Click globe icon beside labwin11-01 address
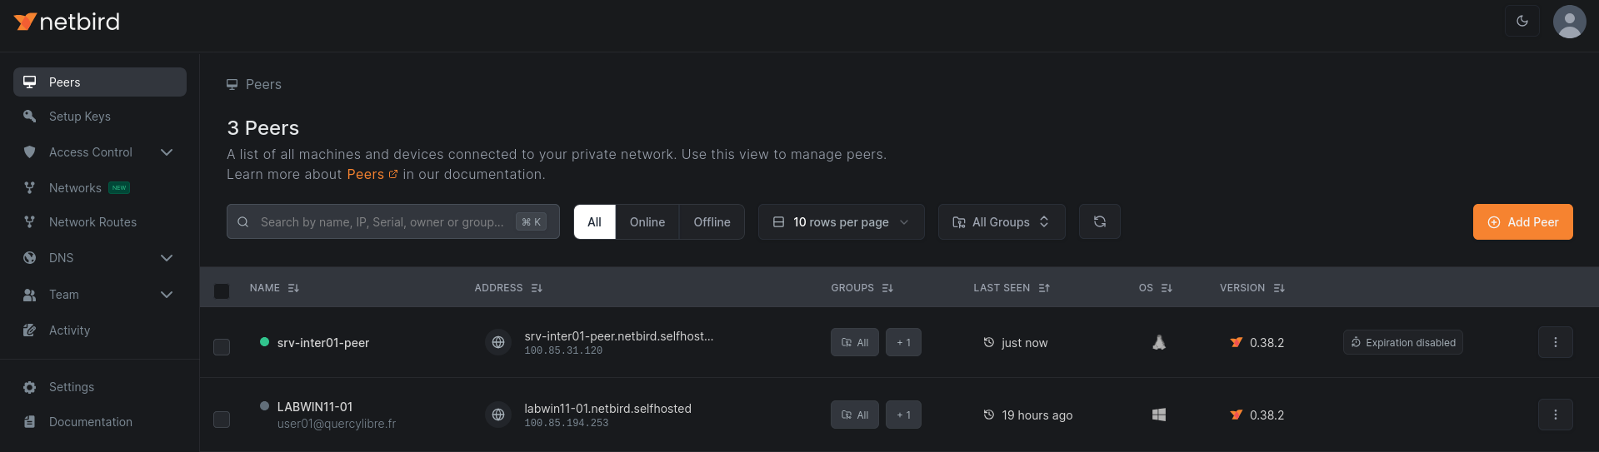This screenshot has width=1599, height=452. pos(498,415)
